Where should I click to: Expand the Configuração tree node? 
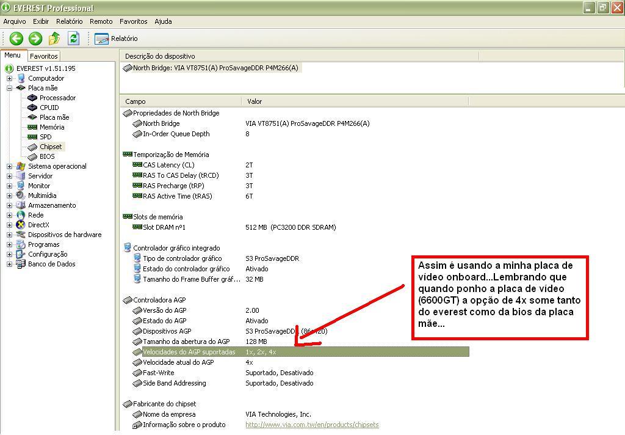pyautogui.click(x=9, y=254)
